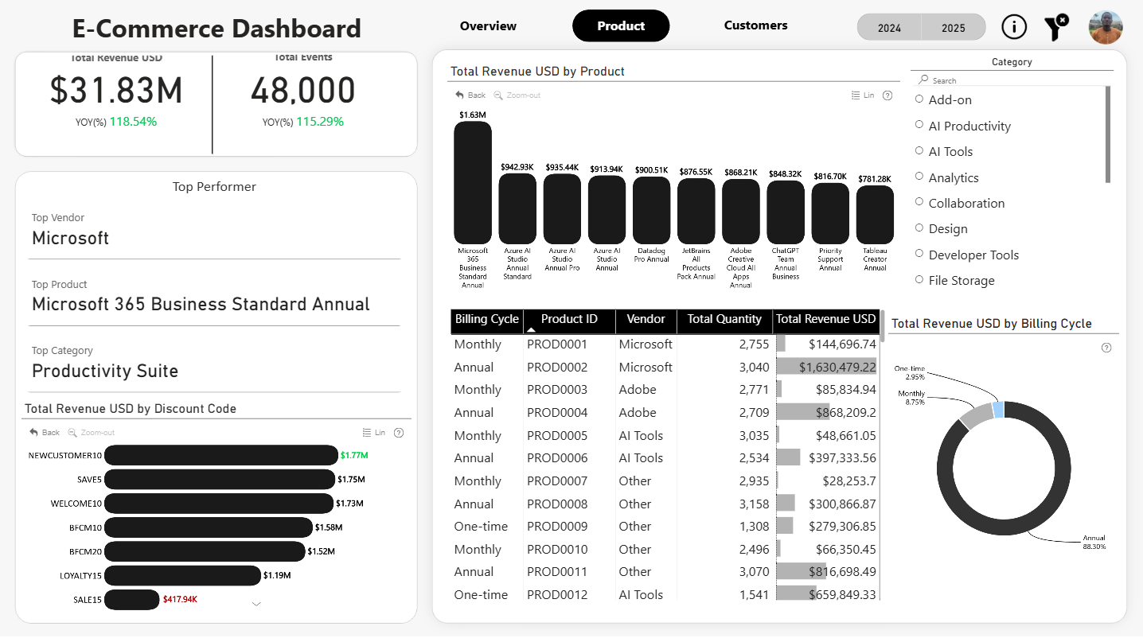Image resolution: width=1143 pixels, height=642 pixels.
Task: Select the ChatGPT Team Annual Business bar
Action: click(x=786, y=212)
